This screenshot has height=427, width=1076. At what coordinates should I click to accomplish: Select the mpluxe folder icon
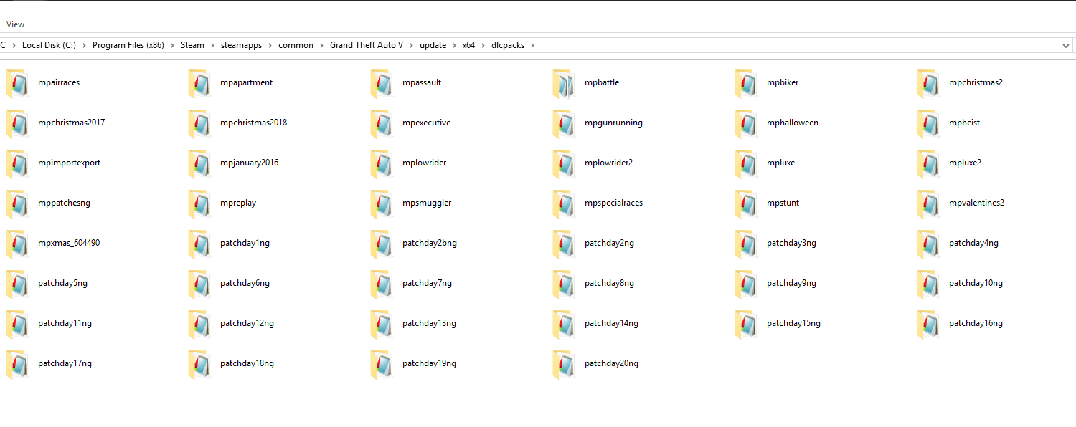pyautogui.click(x=745, y=163)
